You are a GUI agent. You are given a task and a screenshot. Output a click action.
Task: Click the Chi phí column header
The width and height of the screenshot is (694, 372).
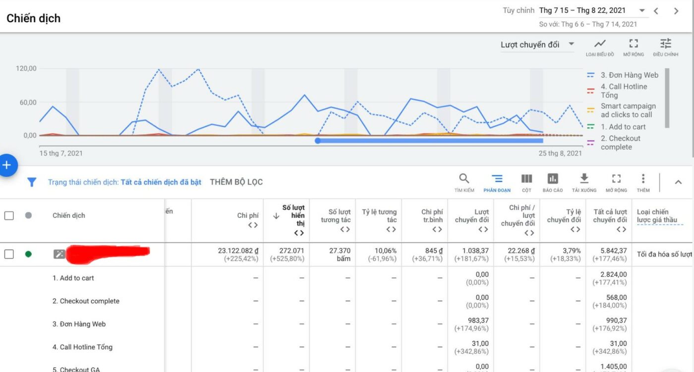click(248, 215)
